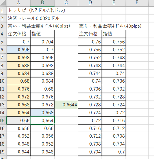Select cell D19 with value 0.704
This screenshot has height=159, width=154.
tap(90, 152)
